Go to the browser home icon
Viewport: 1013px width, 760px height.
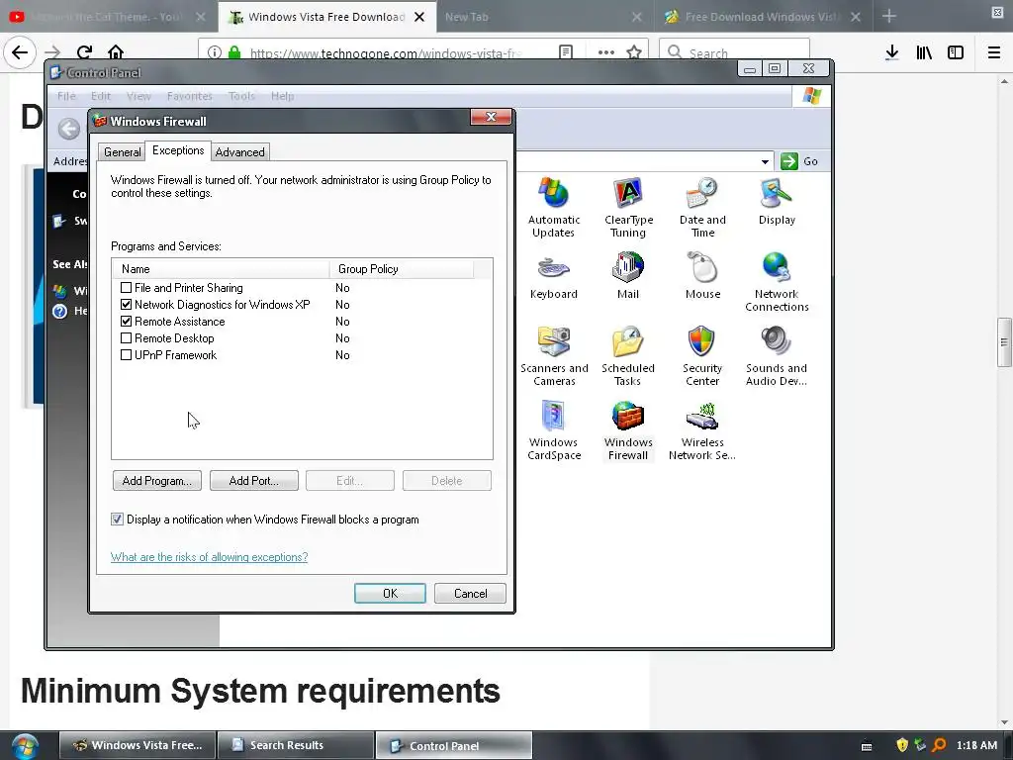(x=116, y=52)
